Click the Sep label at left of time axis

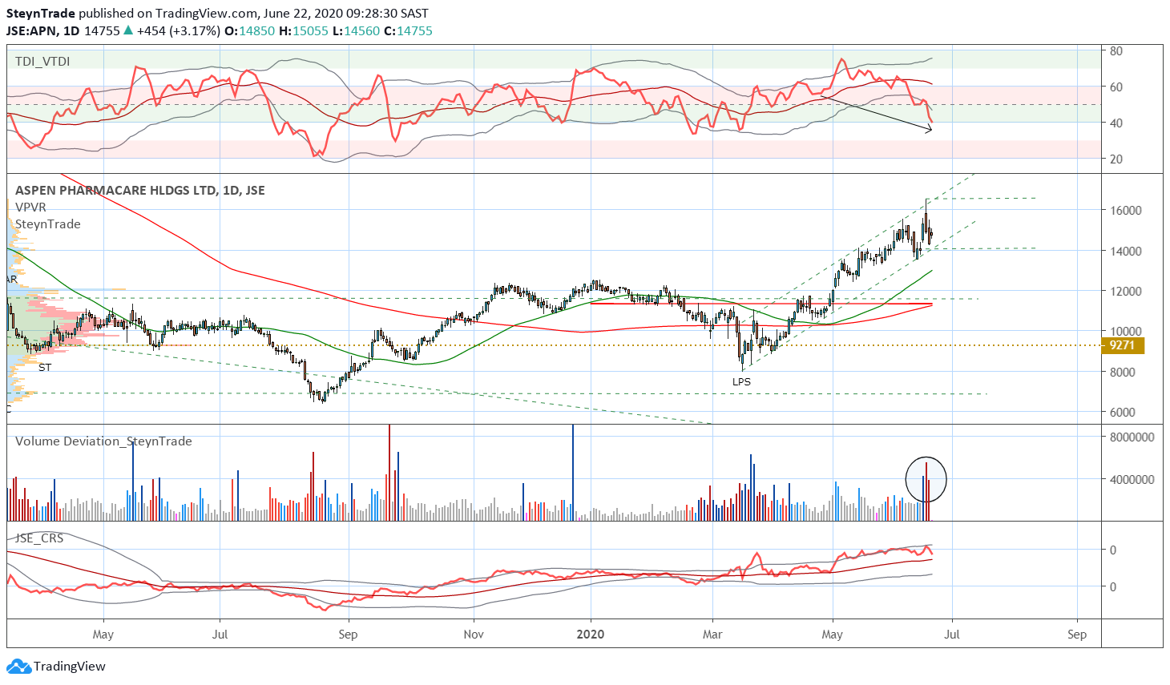click(348, 635)
